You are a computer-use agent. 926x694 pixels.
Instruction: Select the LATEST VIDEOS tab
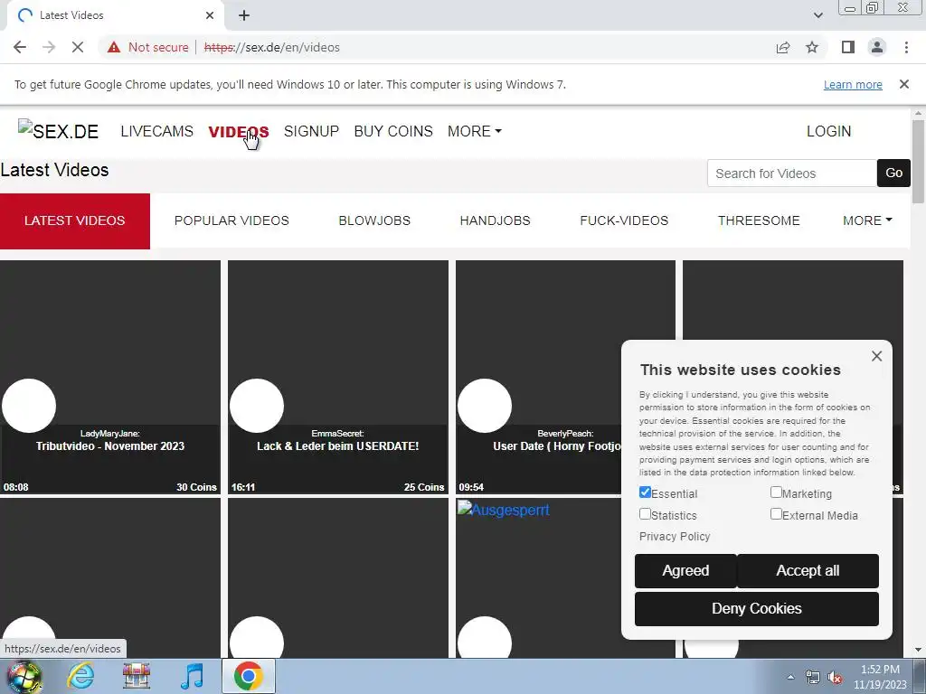(x=75, y=220)
